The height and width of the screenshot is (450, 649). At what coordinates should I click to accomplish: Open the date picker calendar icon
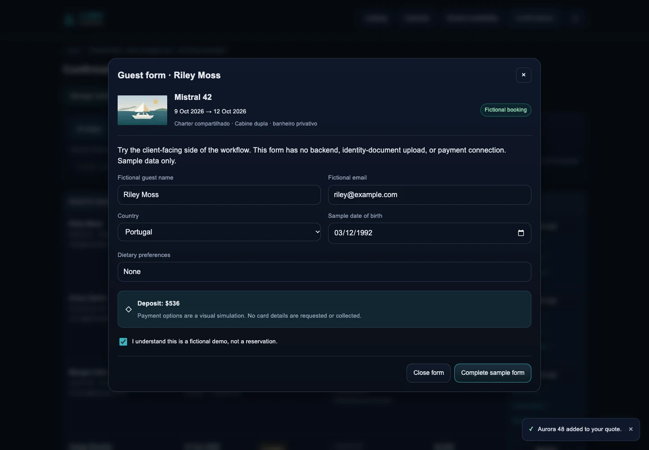tap(521, 233)
